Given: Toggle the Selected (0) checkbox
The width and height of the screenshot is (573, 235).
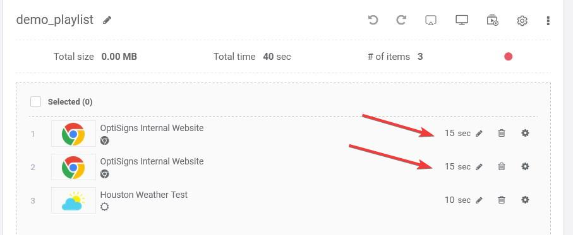Looking at the screenshot, I should [x=36, y=101].
